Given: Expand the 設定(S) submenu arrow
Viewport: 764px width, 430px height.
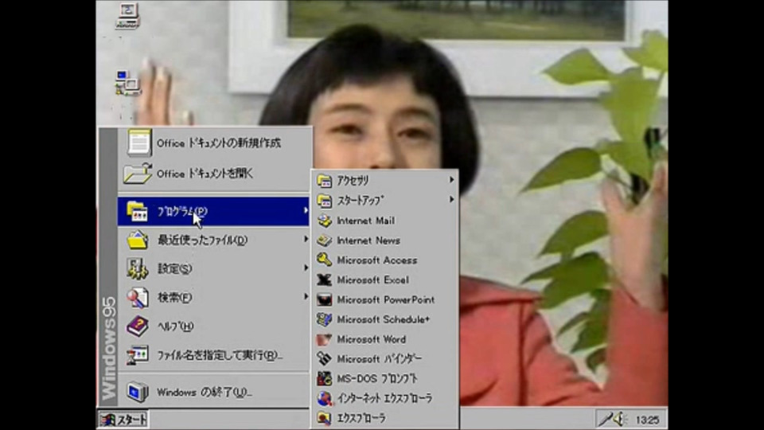Looking at the screenshot, I should [x=306, y=268].
